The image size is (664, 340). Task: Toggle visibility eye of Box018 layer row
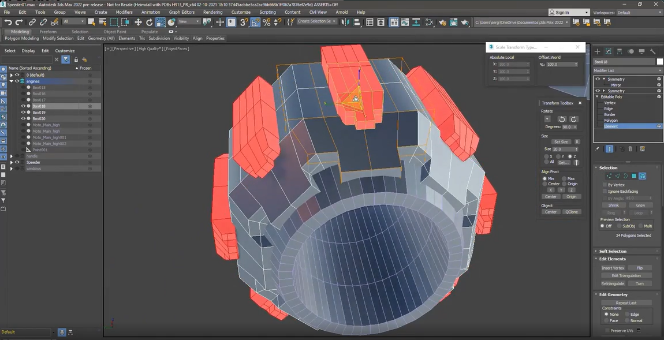24,106
